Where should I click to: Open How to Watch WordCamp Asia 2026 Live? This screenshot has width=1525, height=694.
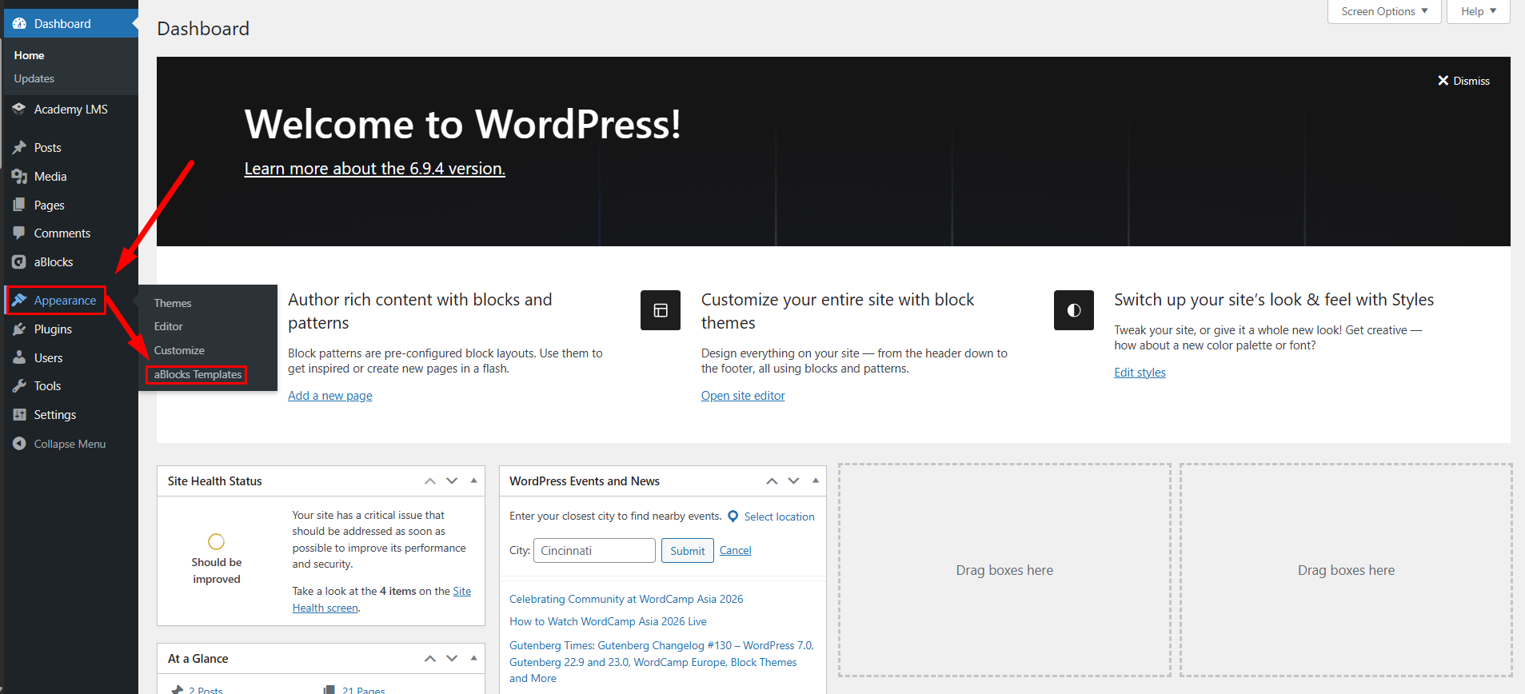pos(608,621)
